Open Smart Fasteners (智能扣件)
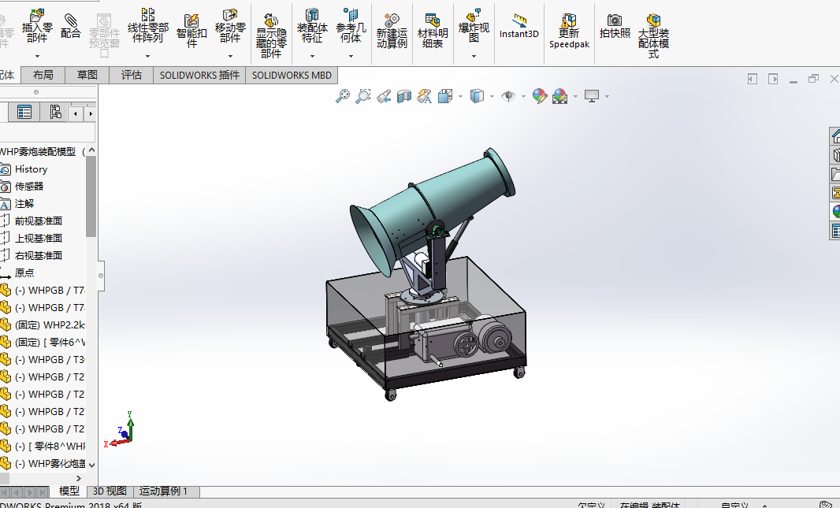The height and width of the screenshot is (508, 840). (x=191, y=31)
